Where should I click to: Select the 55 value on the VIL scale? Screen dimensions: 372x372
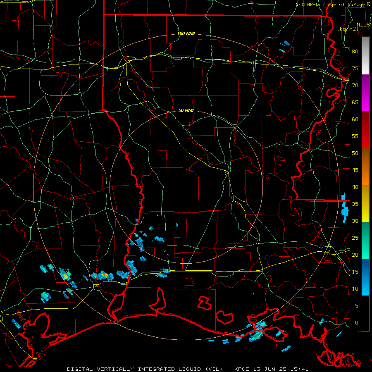click(355, 136)
